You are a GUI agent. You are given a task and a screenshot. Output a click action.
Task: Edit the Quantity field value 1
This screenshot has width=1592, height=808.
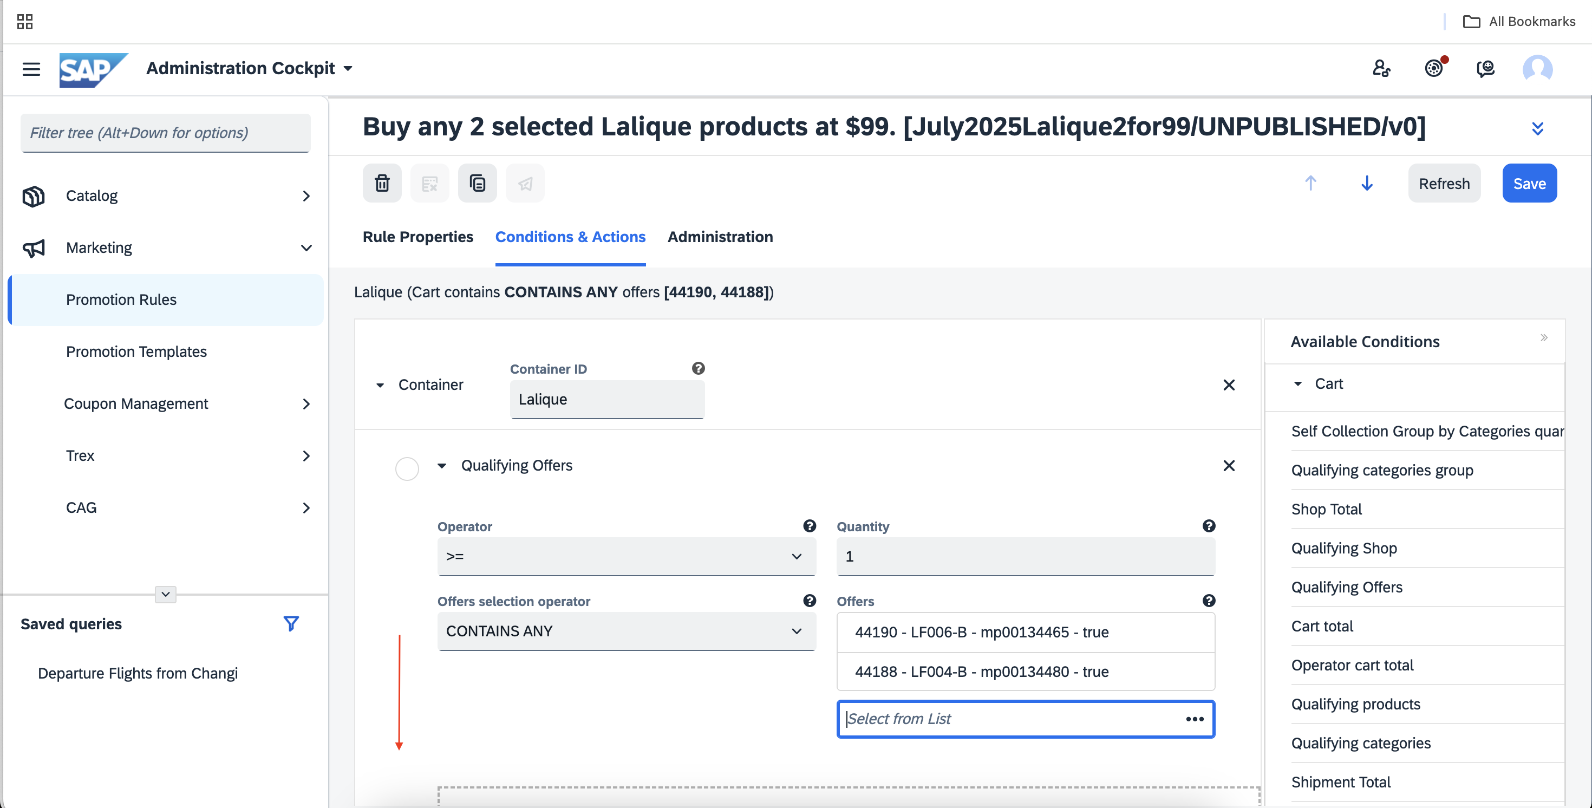(x=1025, y=556)
